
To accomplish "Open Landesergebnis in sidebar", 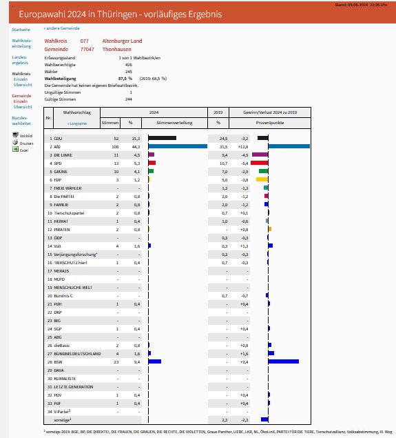I will tap(20, 60).
